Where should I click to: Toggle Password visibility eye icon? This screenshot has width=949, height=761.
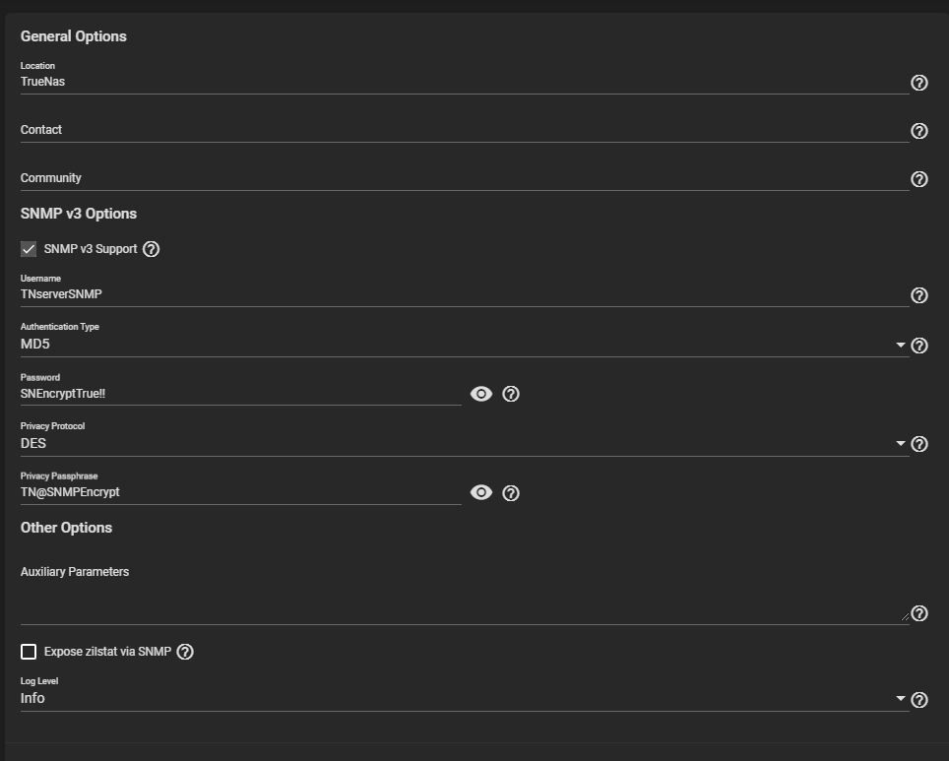click(481, 394)
